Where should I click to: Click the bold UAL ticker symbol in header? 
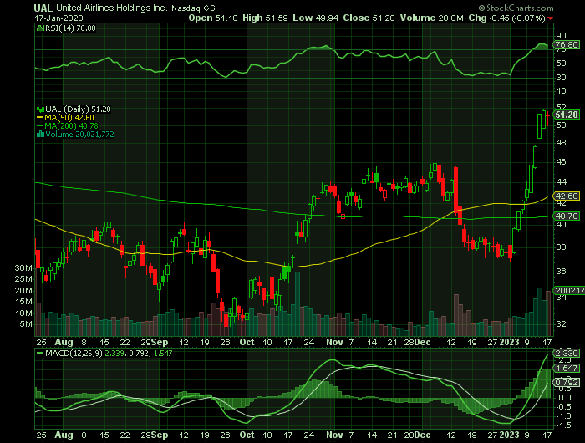(43, 8)
